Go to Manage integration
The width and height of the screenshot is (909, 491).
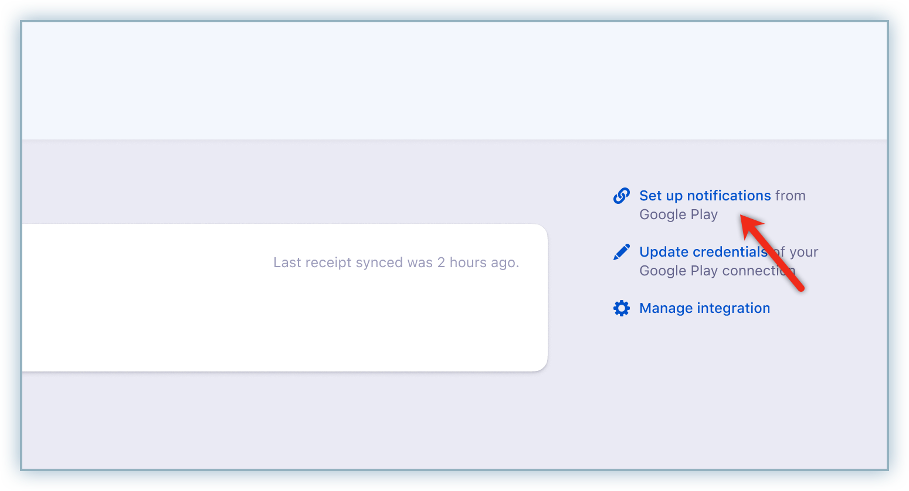[x=704, y=308]
